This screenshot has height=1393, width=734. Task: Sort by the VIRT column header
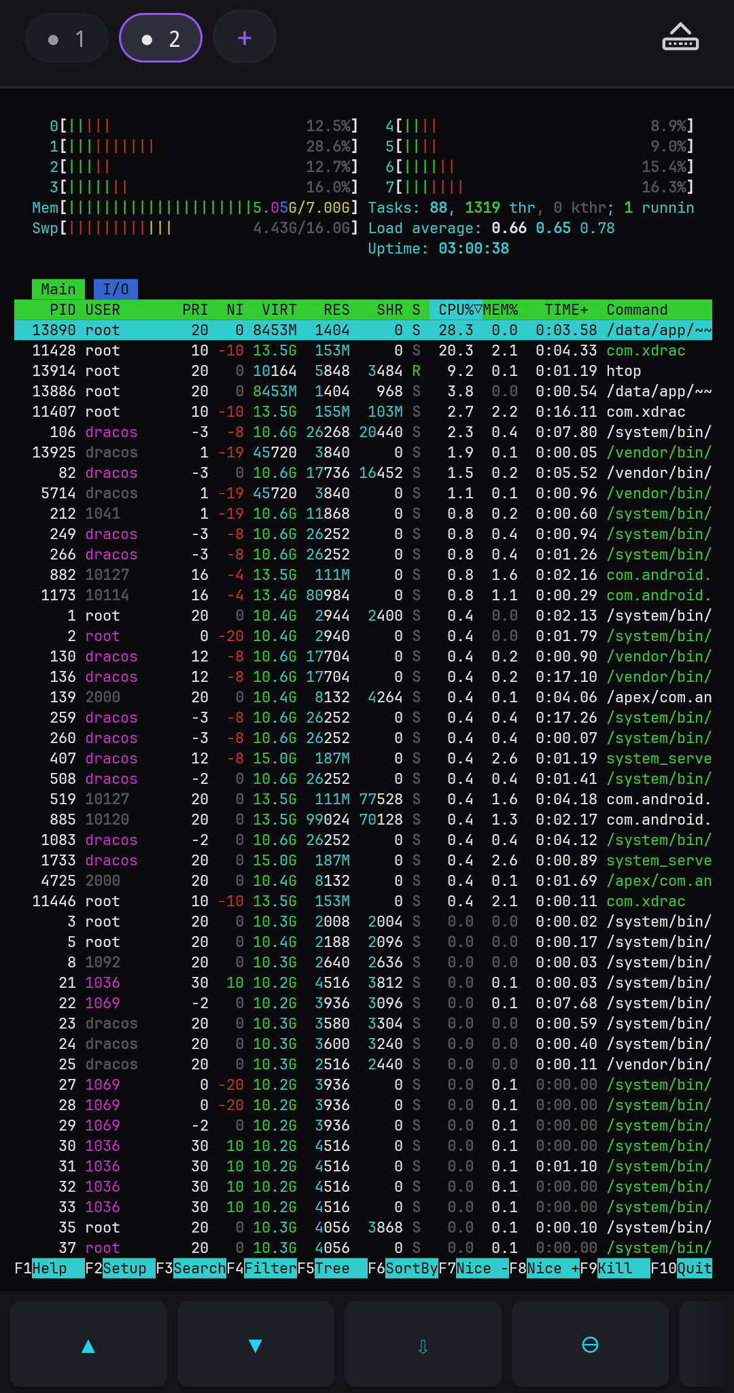point(279,309)
